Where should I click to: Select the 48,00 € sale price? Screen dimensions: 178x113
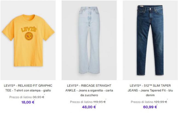(89, 107)
